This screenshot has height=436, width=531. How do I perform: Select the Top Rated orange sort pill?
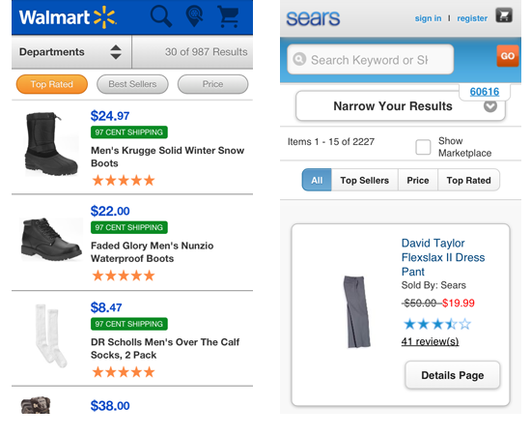52,84
